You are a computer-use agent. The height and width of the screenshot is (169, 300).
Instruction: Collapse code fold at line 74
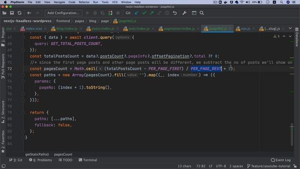(23, 81)
